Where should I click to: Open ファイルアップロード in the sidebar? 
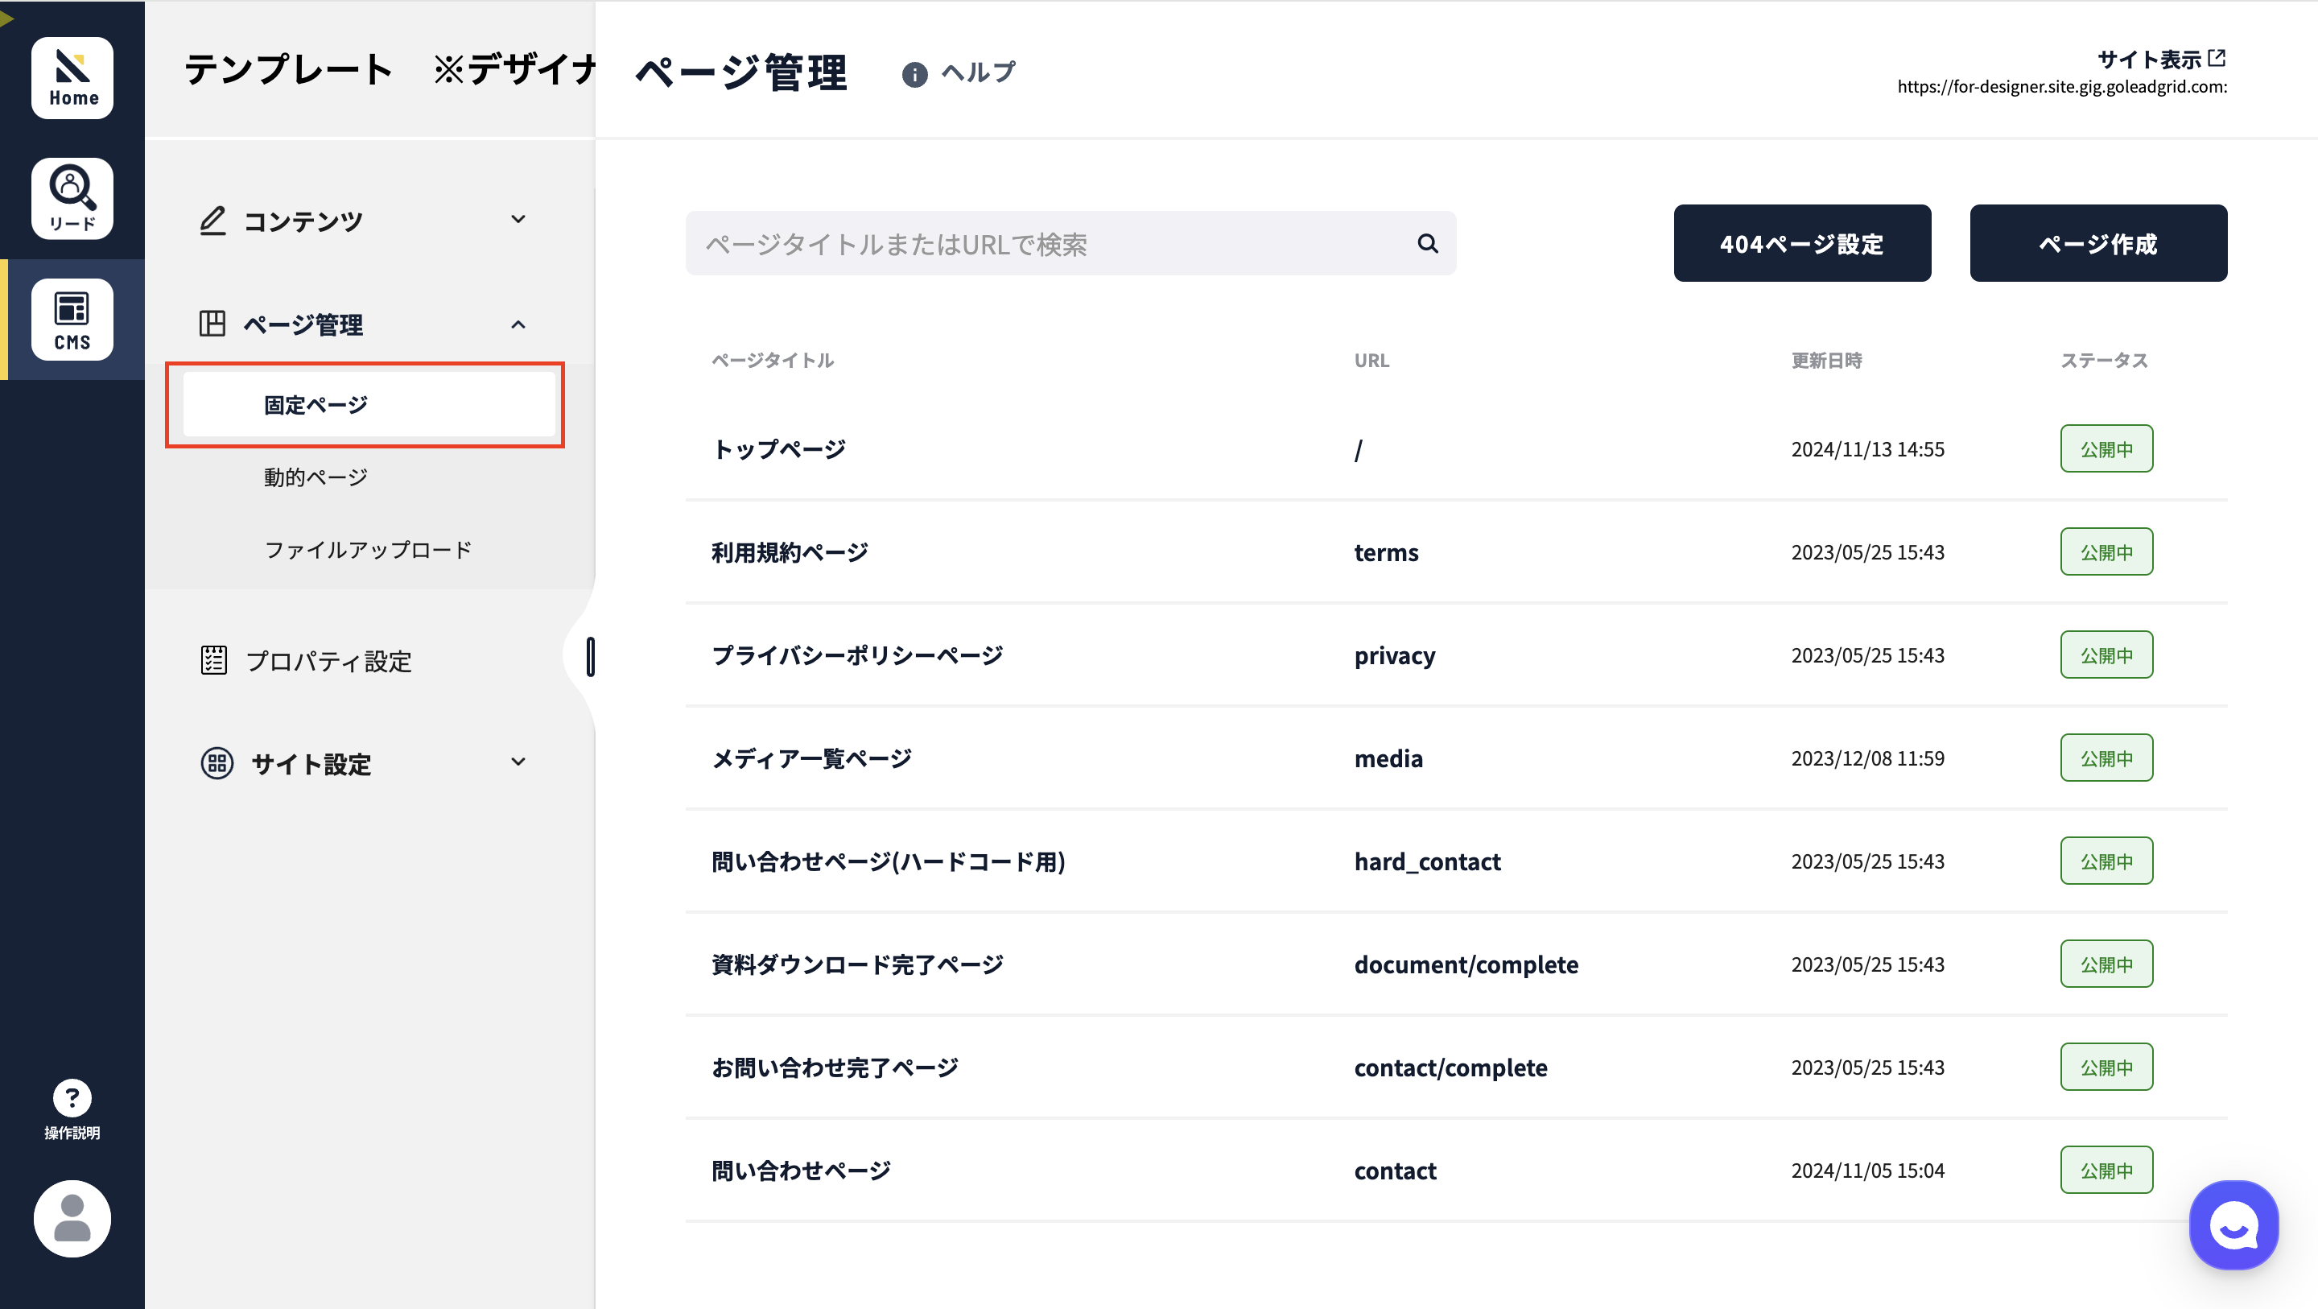[x=368, y=550]
